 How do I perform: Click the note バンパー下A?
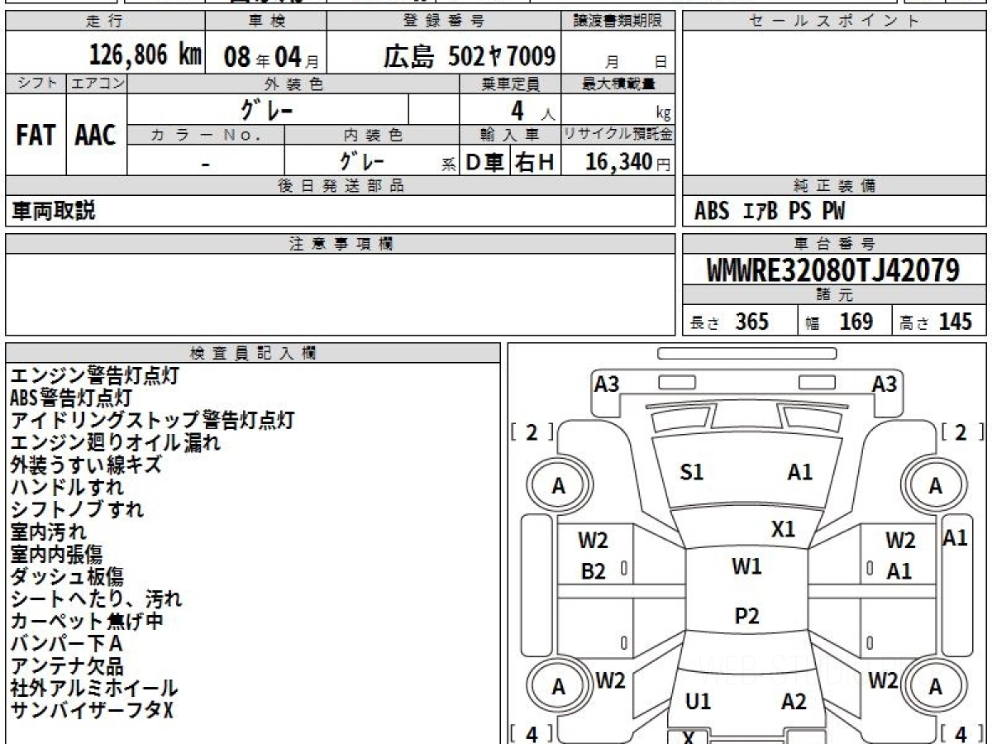pyautogui.click(x=66, y=643)
